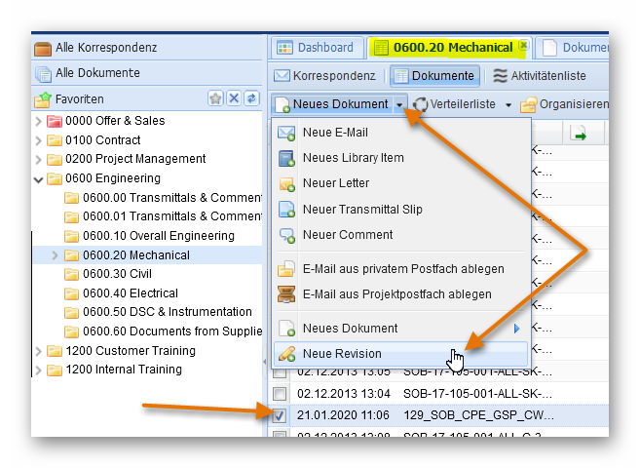Click the Neuer Transmittal Slip icon
The height and width of the screenshot is (468, 640).
pyautogui.click(x=286, y=210)
